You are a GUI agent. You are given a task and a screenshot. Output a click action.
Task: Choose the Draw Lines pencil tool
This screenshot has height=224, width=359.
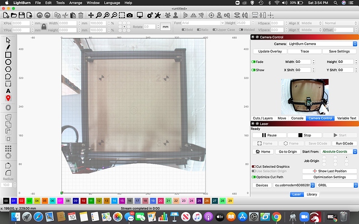(x=8, y=48)
